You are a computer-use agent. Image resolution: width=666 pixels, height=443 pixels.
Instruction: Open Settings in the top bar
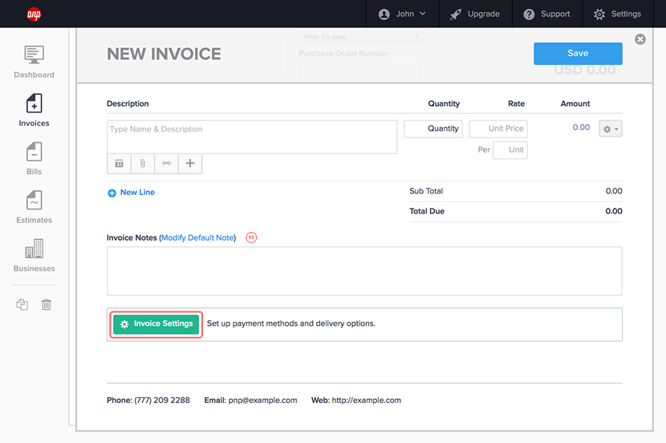[x=617, y=14]
